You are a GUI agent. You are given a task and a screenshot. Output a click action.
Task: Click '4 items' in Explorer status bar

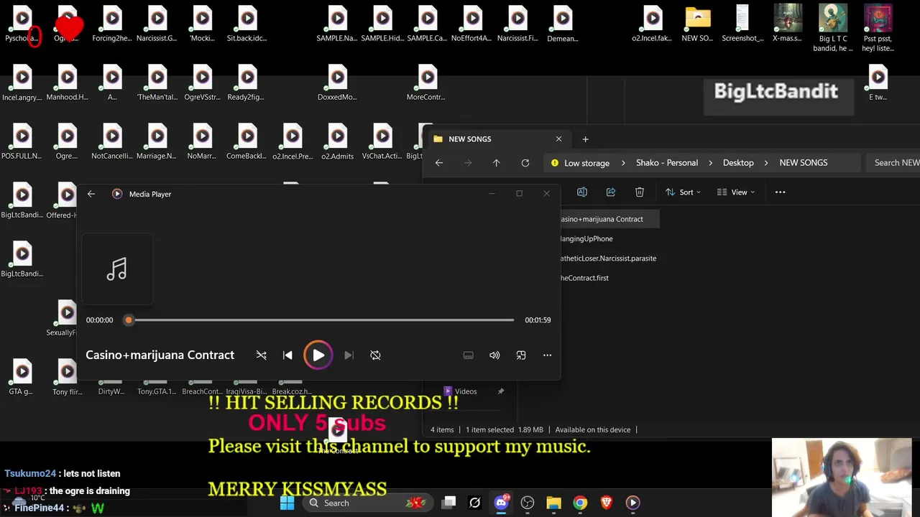[442, 429]
